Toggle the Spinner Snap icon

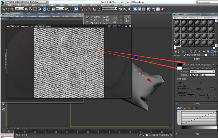(x=94, y=9)
